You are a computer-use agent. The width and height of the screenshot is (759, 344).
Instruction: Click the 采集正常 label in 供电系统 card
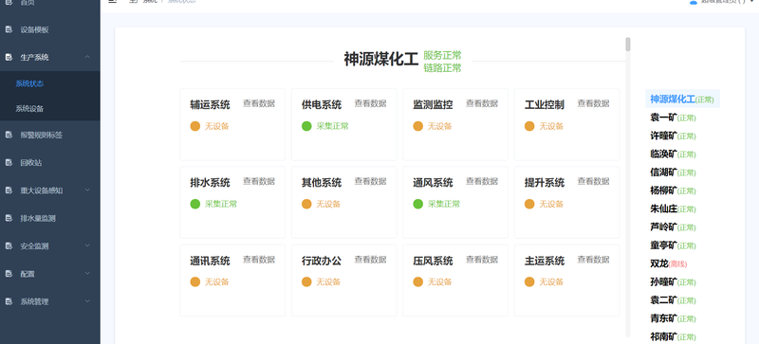333,126
